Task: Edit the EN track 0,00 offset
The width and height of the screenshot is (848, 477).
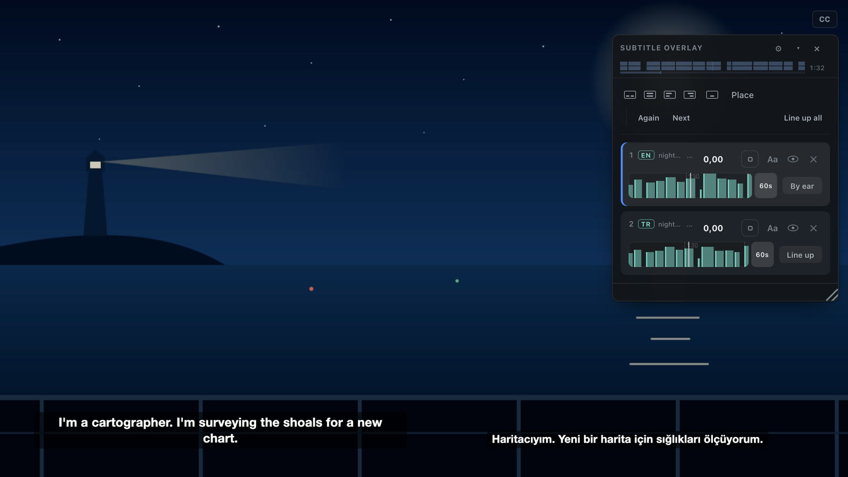Action: coord(713,160)
